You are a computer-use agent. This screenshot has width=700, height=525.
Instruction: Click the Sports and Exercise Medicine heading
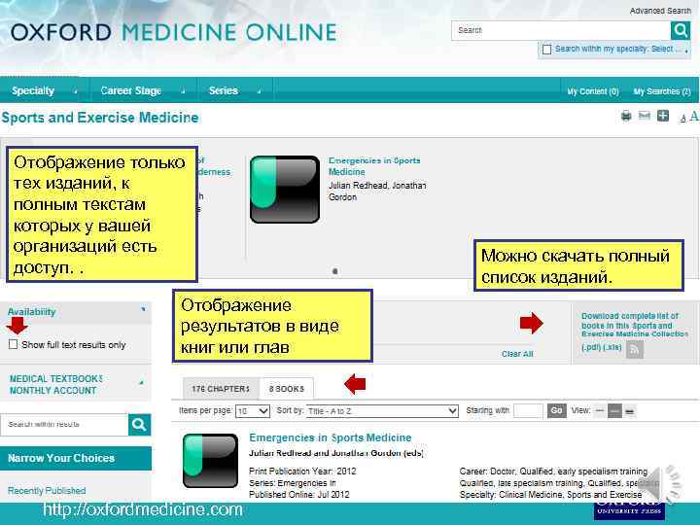100,118
